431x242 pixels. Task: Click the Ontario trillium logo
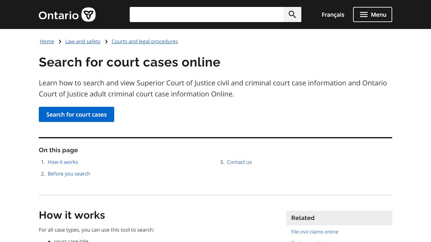tap(67, 15)
